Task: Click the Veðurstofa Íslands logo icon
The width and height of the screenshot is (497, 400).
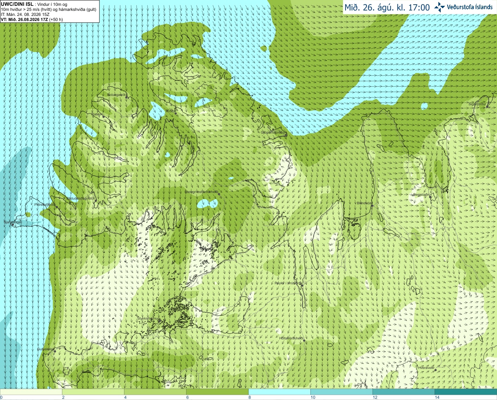Action: click(440, 7)
